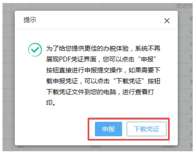This screenshot has width=195, height=154.
Task: Click the line 下载凭证文件到您的电脑
Action: point(100,92)
